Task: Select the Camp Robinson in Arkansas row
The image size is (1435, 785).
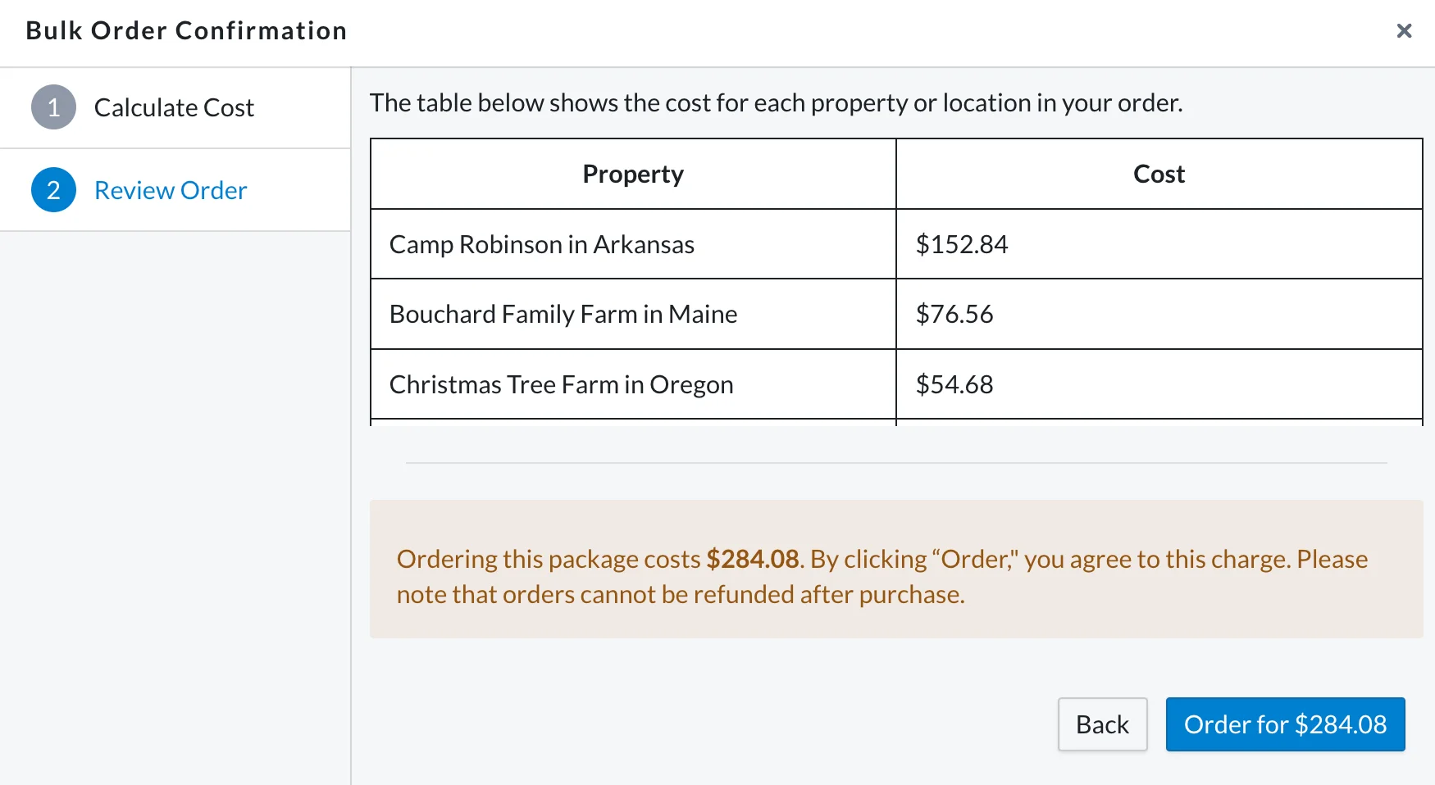Action: point(896,244)
